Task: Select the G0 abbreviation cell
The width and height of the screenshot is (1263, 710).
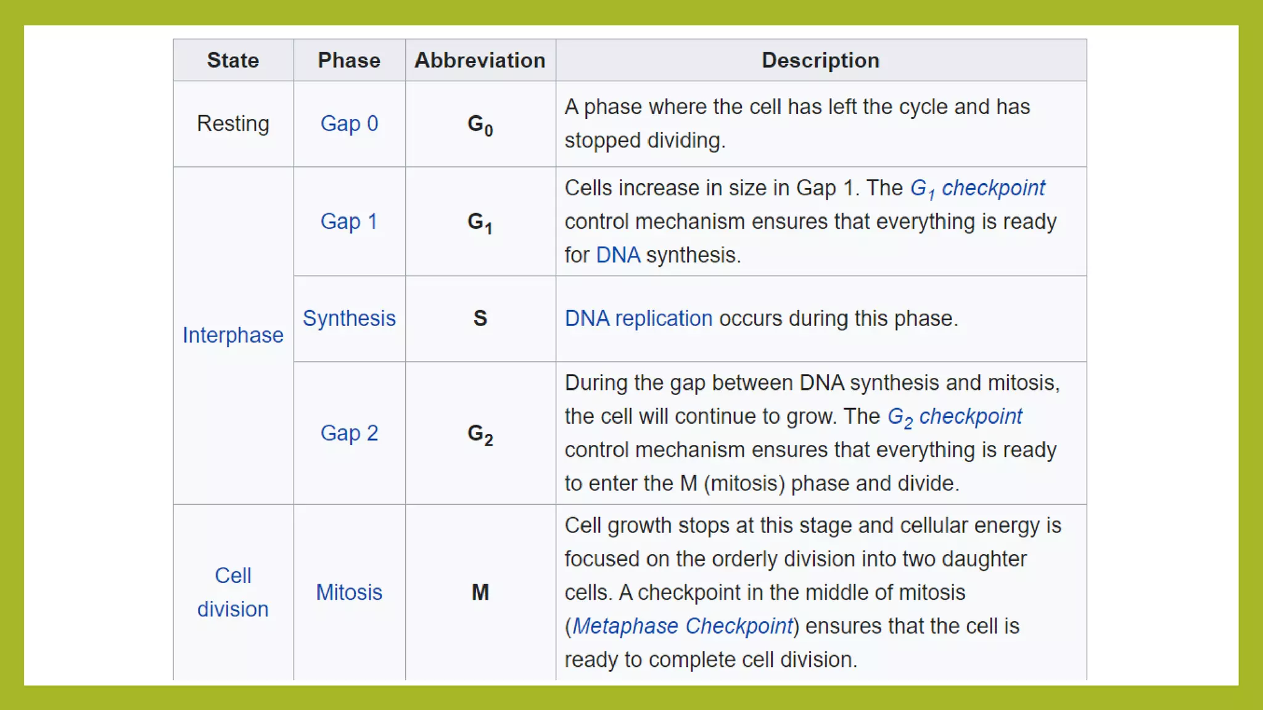Action: point(480,124)
